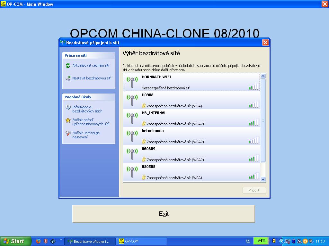329x246 pixels.
Task: Select the U0908 secured network
Action: point(191,100)
